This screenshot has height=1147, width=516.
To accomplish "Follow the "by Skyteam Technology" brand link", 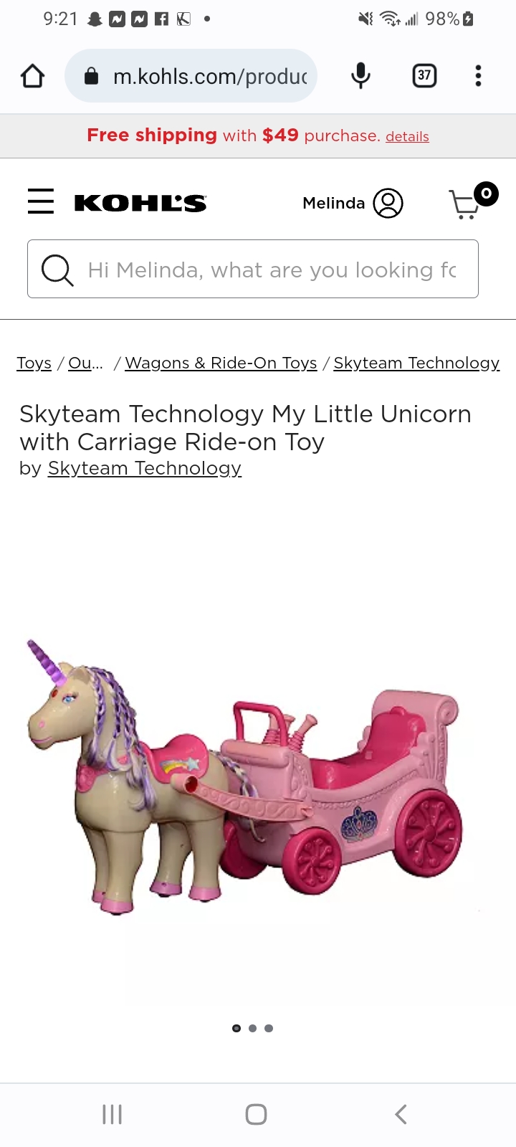I will [x=145, y=468].
